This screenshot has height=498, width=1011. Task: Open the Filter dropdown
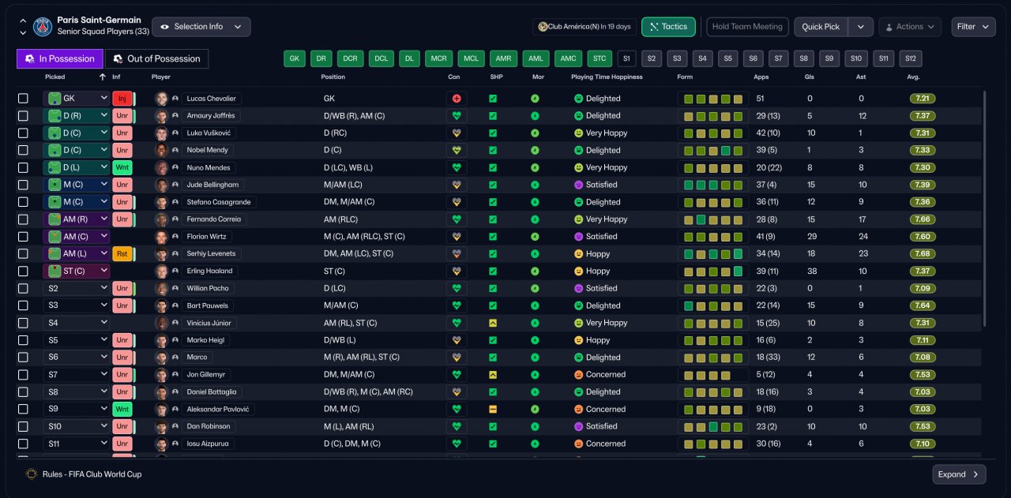point(973,27)
